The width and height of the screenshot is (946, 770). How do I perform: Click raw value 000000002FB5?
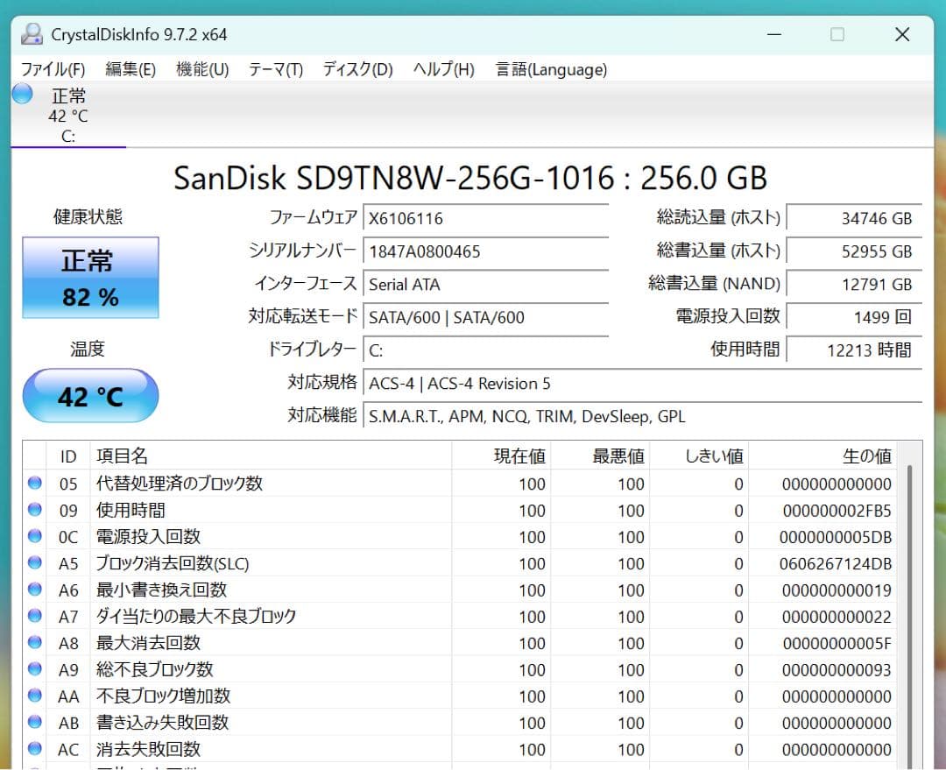pyautogui.click(x=837, y=511)
